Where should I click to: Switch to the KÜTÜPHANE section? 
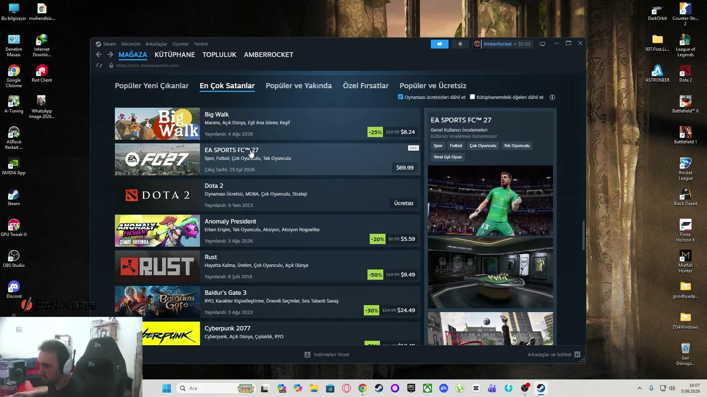[x=175, y=55]
